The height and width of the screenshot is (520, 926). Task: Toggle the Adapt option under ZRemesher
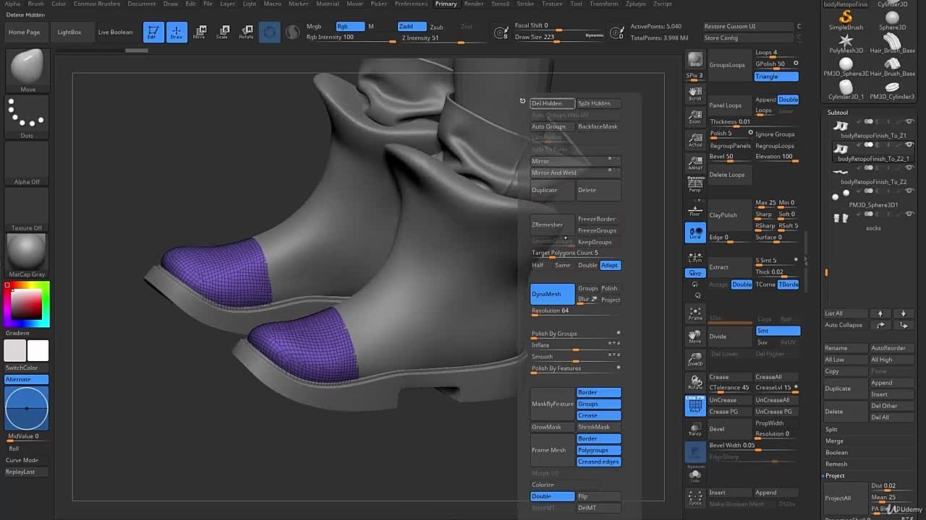click(610, 265)
